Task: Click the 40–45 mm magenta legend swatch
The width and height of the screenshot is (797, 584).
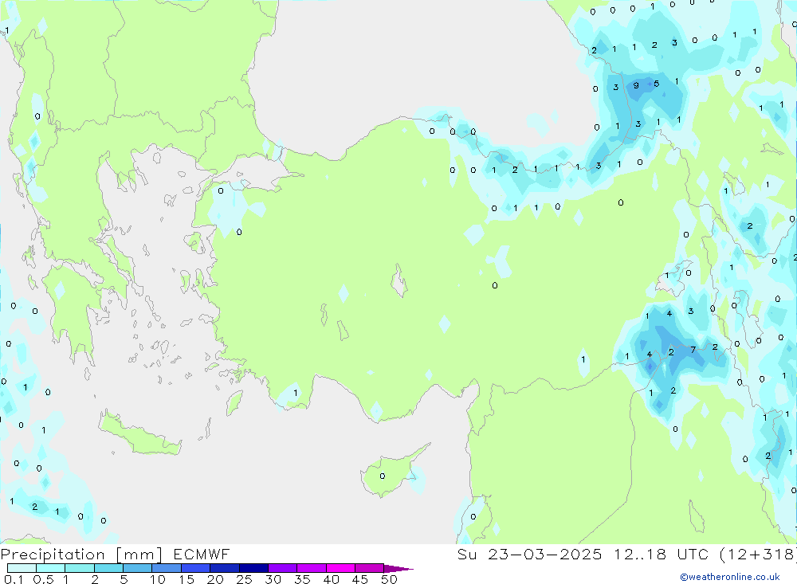Action: click(340, 568)
